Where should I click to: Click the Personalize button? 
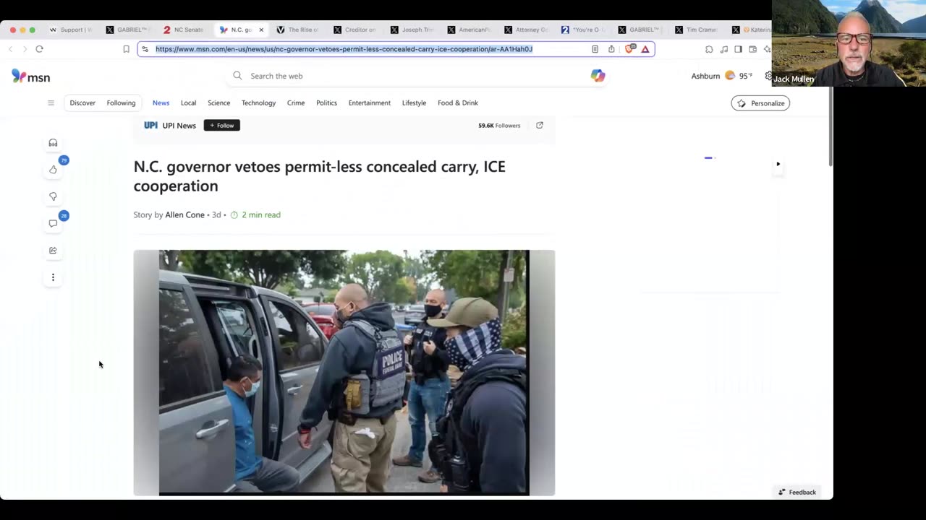(x=760, y=103)
